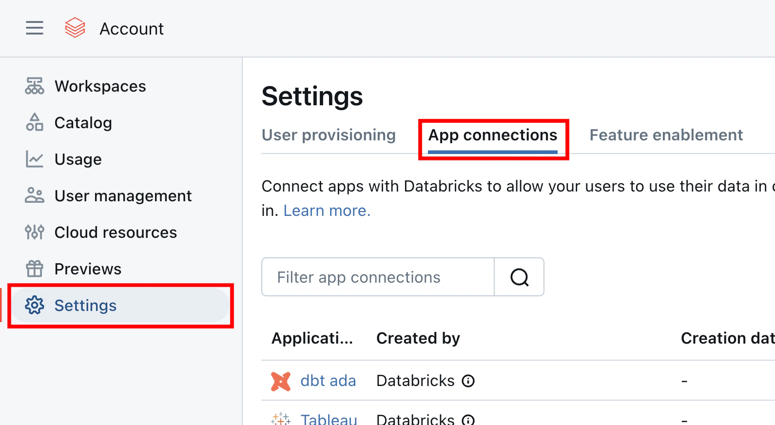Click the Catalog sidebar icon
The height and width of the screenshot is (425, 775).
tap(35, 122)
